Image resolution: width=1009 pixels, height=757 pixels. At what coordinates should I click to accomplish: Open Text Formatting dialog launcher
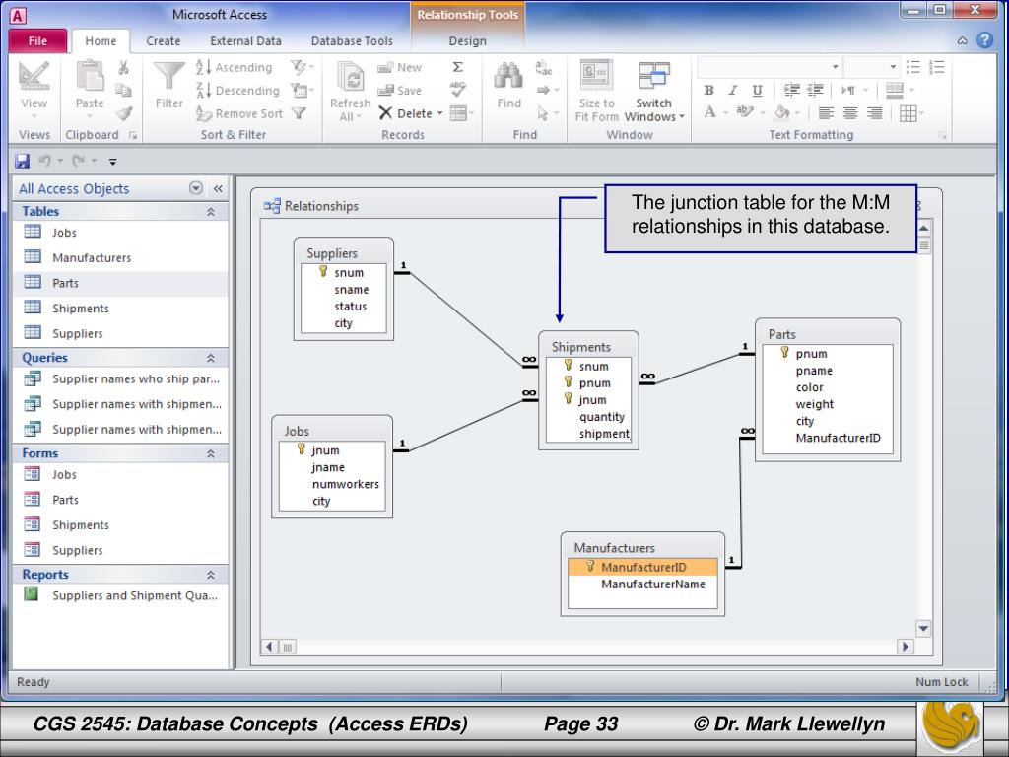pos(942,135)
